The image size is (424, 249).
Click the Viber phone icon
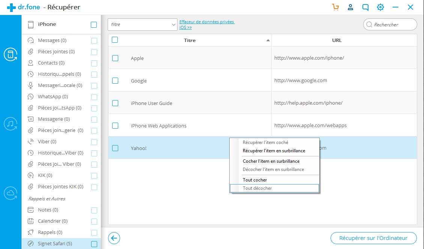[x=30, y=142]
